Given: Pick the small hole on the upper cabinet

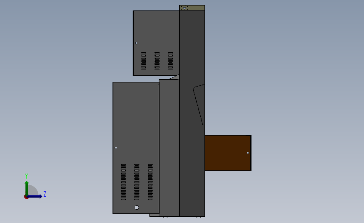Looking at the screenshot, I should (136, 43).
